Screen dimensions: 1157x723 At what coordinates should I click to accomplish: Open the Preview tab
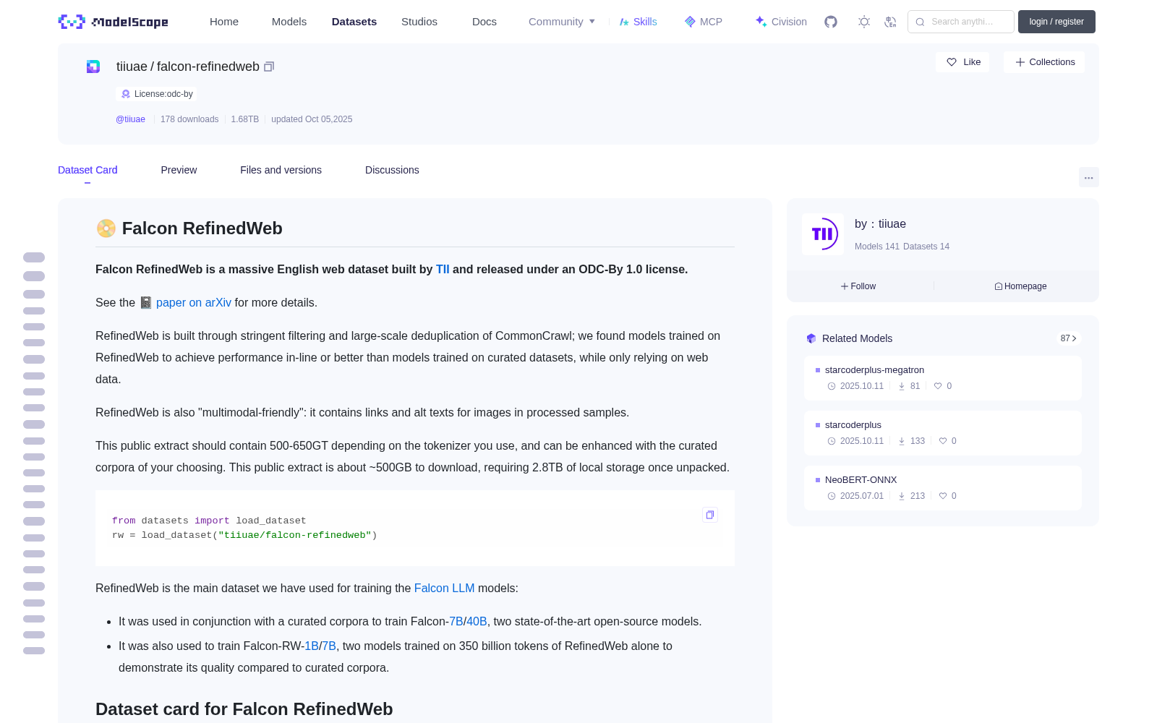pos(179,170)
